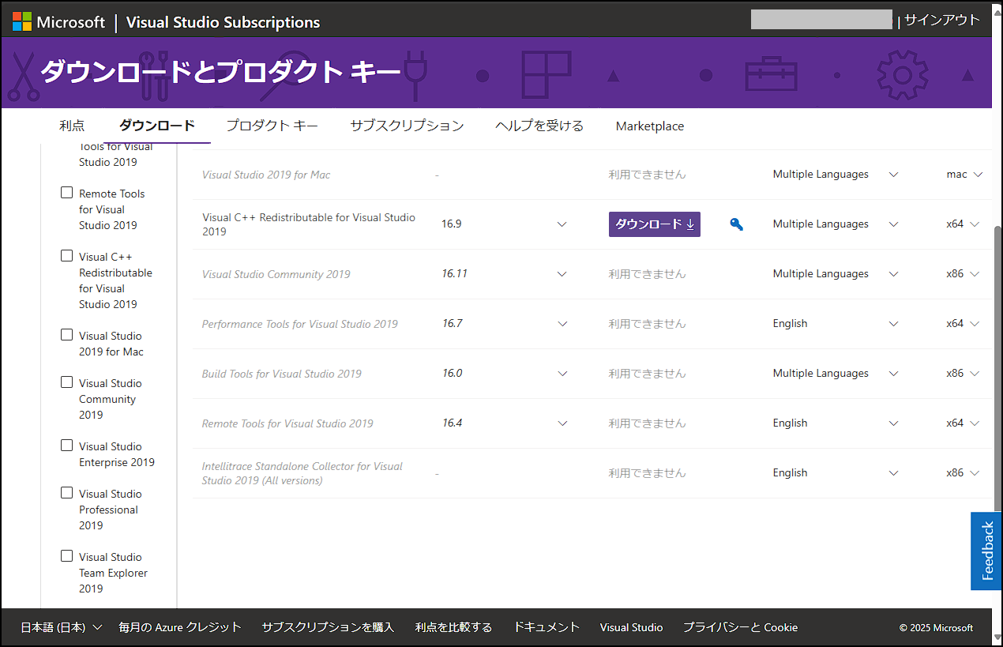This screenshot has width=1003, height=647.
Task: Open ドキュメント footer link
Action: (547, 627)
